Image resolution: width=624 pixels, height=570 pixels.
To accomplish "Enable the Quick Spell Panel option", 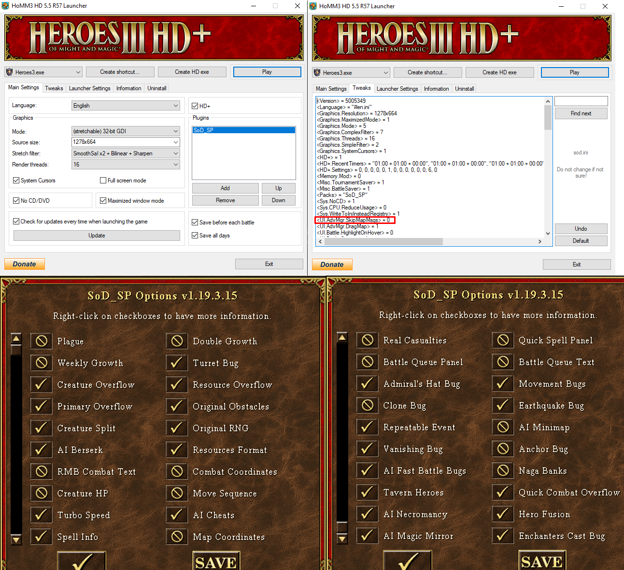I will [x=503, y=340].
